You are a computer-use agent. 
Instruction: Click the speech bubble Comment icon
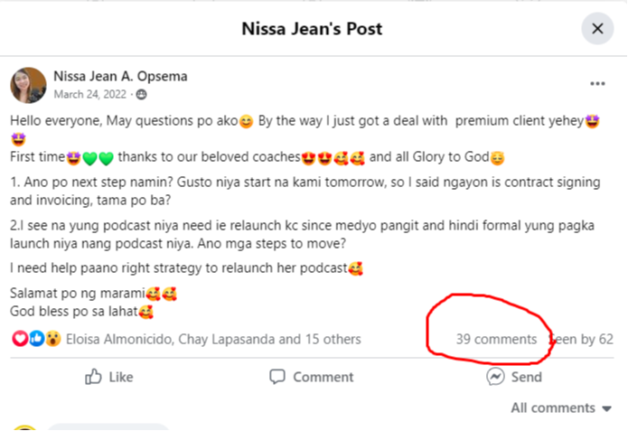click(278, 377)
